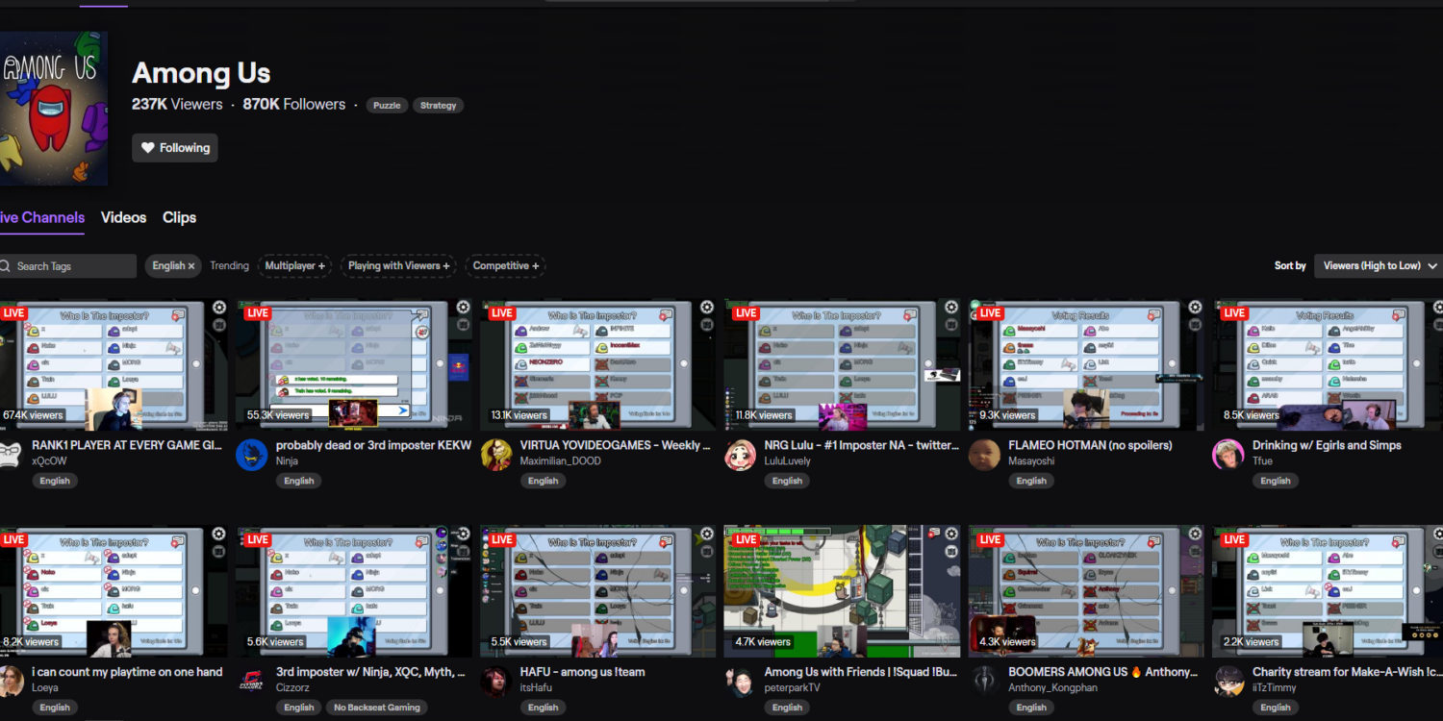Image resolution: width=1443 pixels, height=721 pixels.
Task: Click the Puzzle category tag
Action: click(x=387, y=106)
